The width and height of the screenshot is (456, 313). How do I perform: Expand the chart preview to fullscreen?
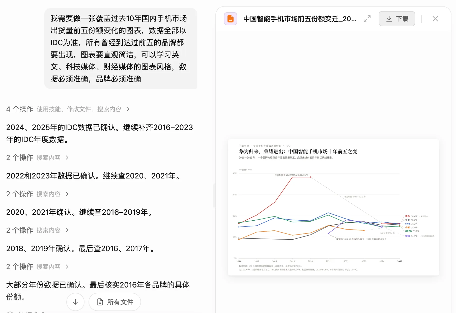(367, 19)
